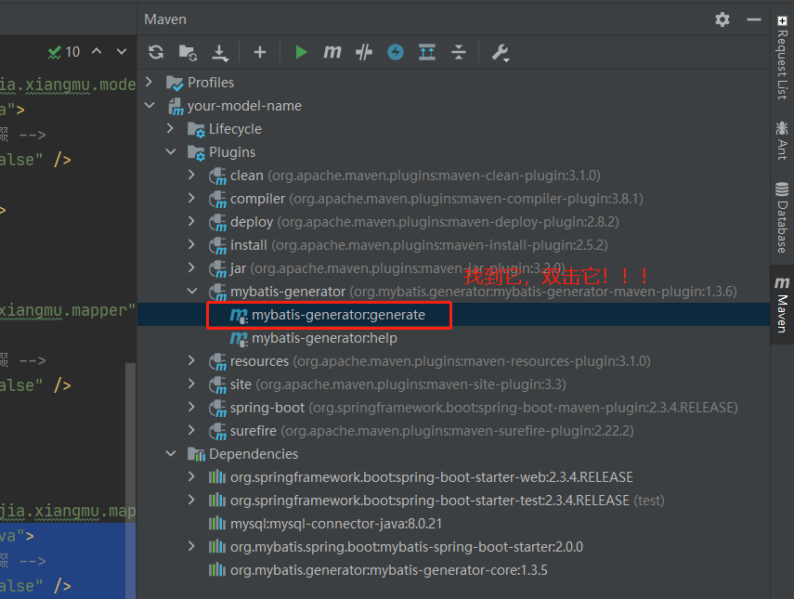
Task: Open Ant side tab
Action: click(x=782, y=140)
